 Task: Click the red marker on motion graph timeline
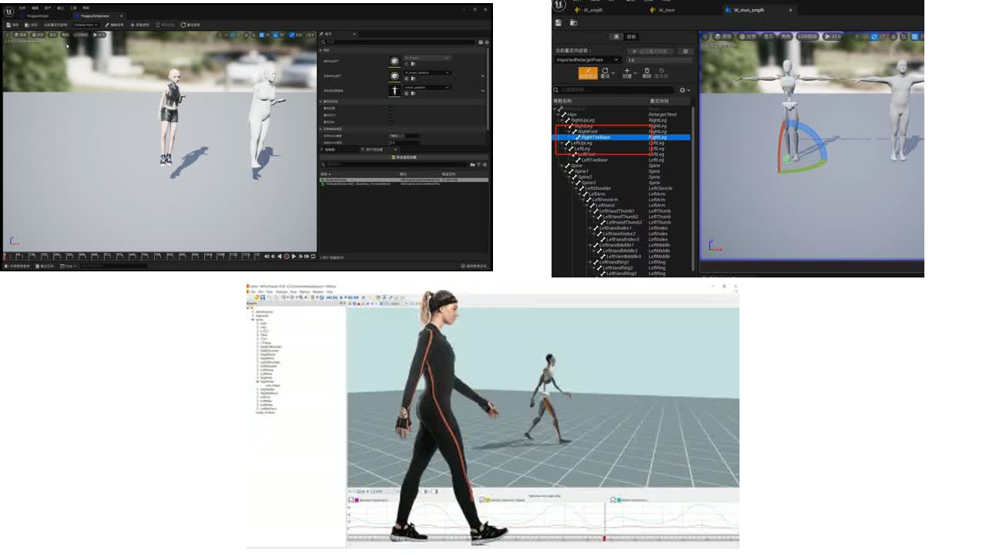pyautogui.click(x=604, y=538)
